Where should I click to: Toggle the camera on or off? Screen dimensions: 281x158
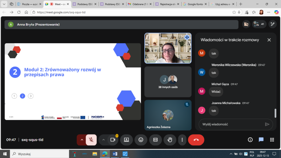pyautogui.click(x=113, y=140)
